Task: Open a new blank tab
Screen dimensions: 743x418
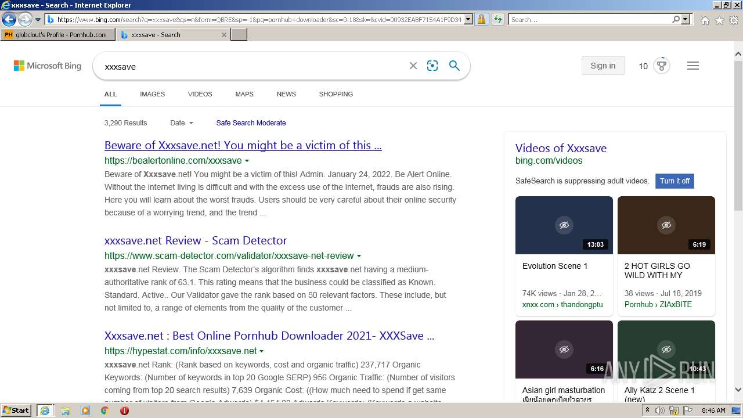Action: (x=239, y=35)
